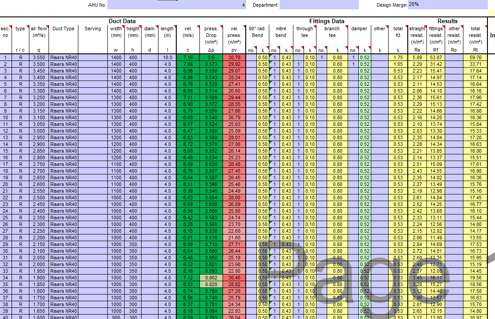This screenshot has height=319, width=495.
Task: Select pressure drop cell 0.862
Action: point(211,278)
